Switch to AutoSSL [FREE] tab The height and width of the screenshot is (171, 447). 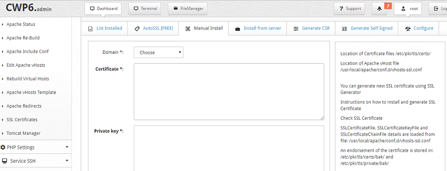(x=153, y=28)
